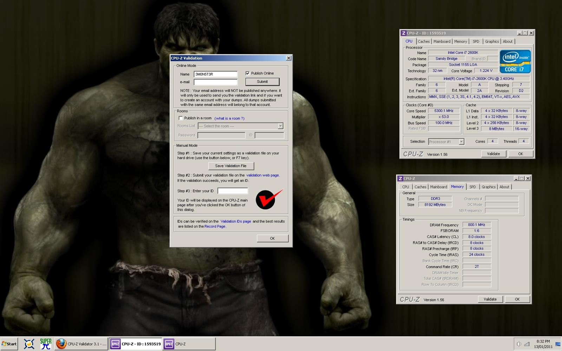Switch to CPU-Z Validator Firefox taskbar item
The image size is (562, 351).
pyautogui.click(x=81, y=344)
